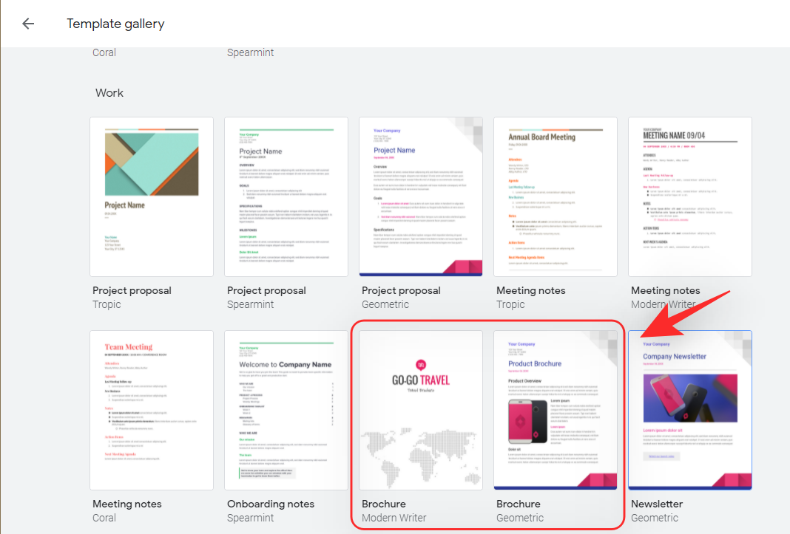Select the Company Newsletter template thumbnail
This screenshot has width=790, height=534.
coord(690,410)
